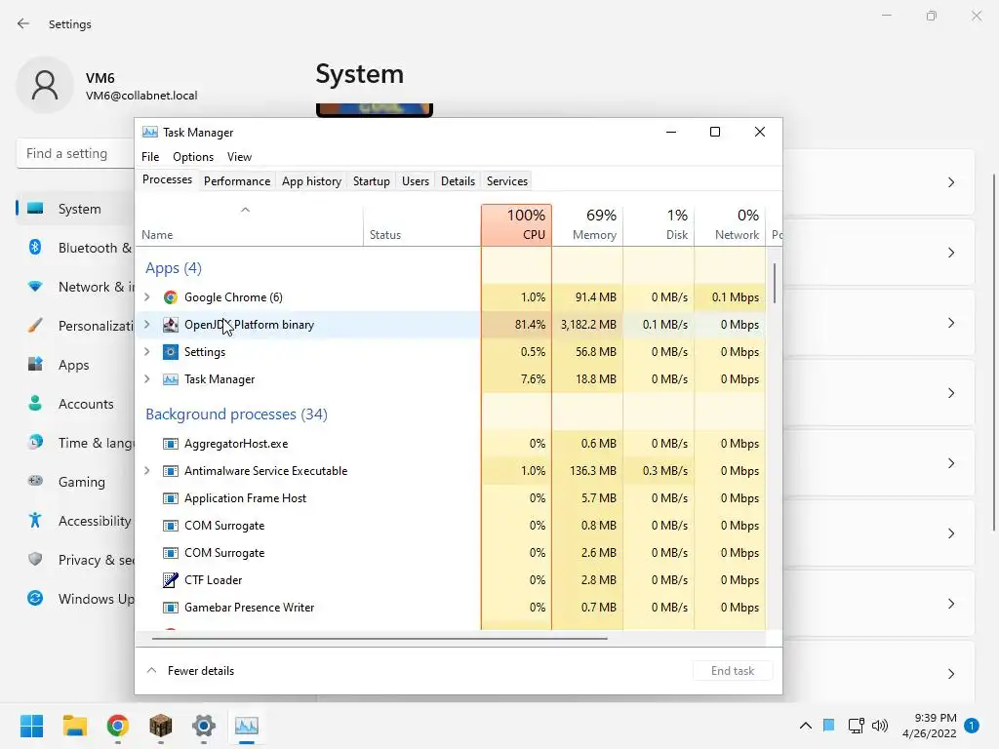The width and height of the screenshot is (999, 749).
Task: Select System in Settings sidebar
Action: pyautogui.click(x=75, y=209)
